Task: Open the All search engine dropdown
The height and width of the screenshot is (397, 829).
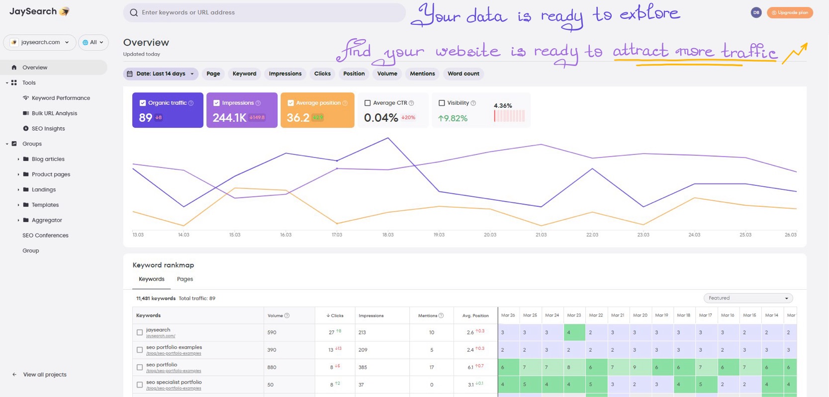Action: click(93, 42)
